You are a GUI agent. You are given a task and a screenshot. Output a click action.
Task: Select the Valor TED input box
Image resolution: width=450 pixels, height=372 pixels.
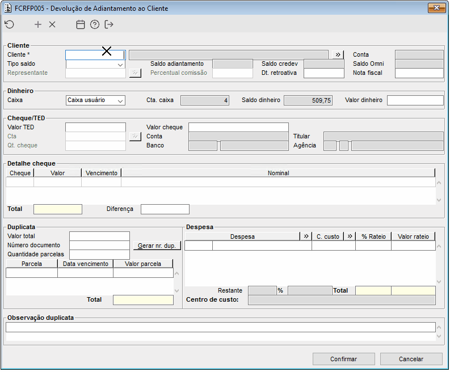pos(95,128)
